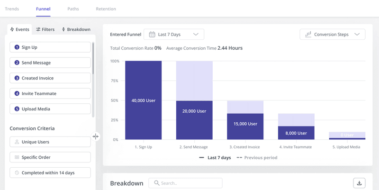Click the bar chart icon beside Conversion Steps
The width and height of the screenshot is (379, 190).
click(308, 35)
